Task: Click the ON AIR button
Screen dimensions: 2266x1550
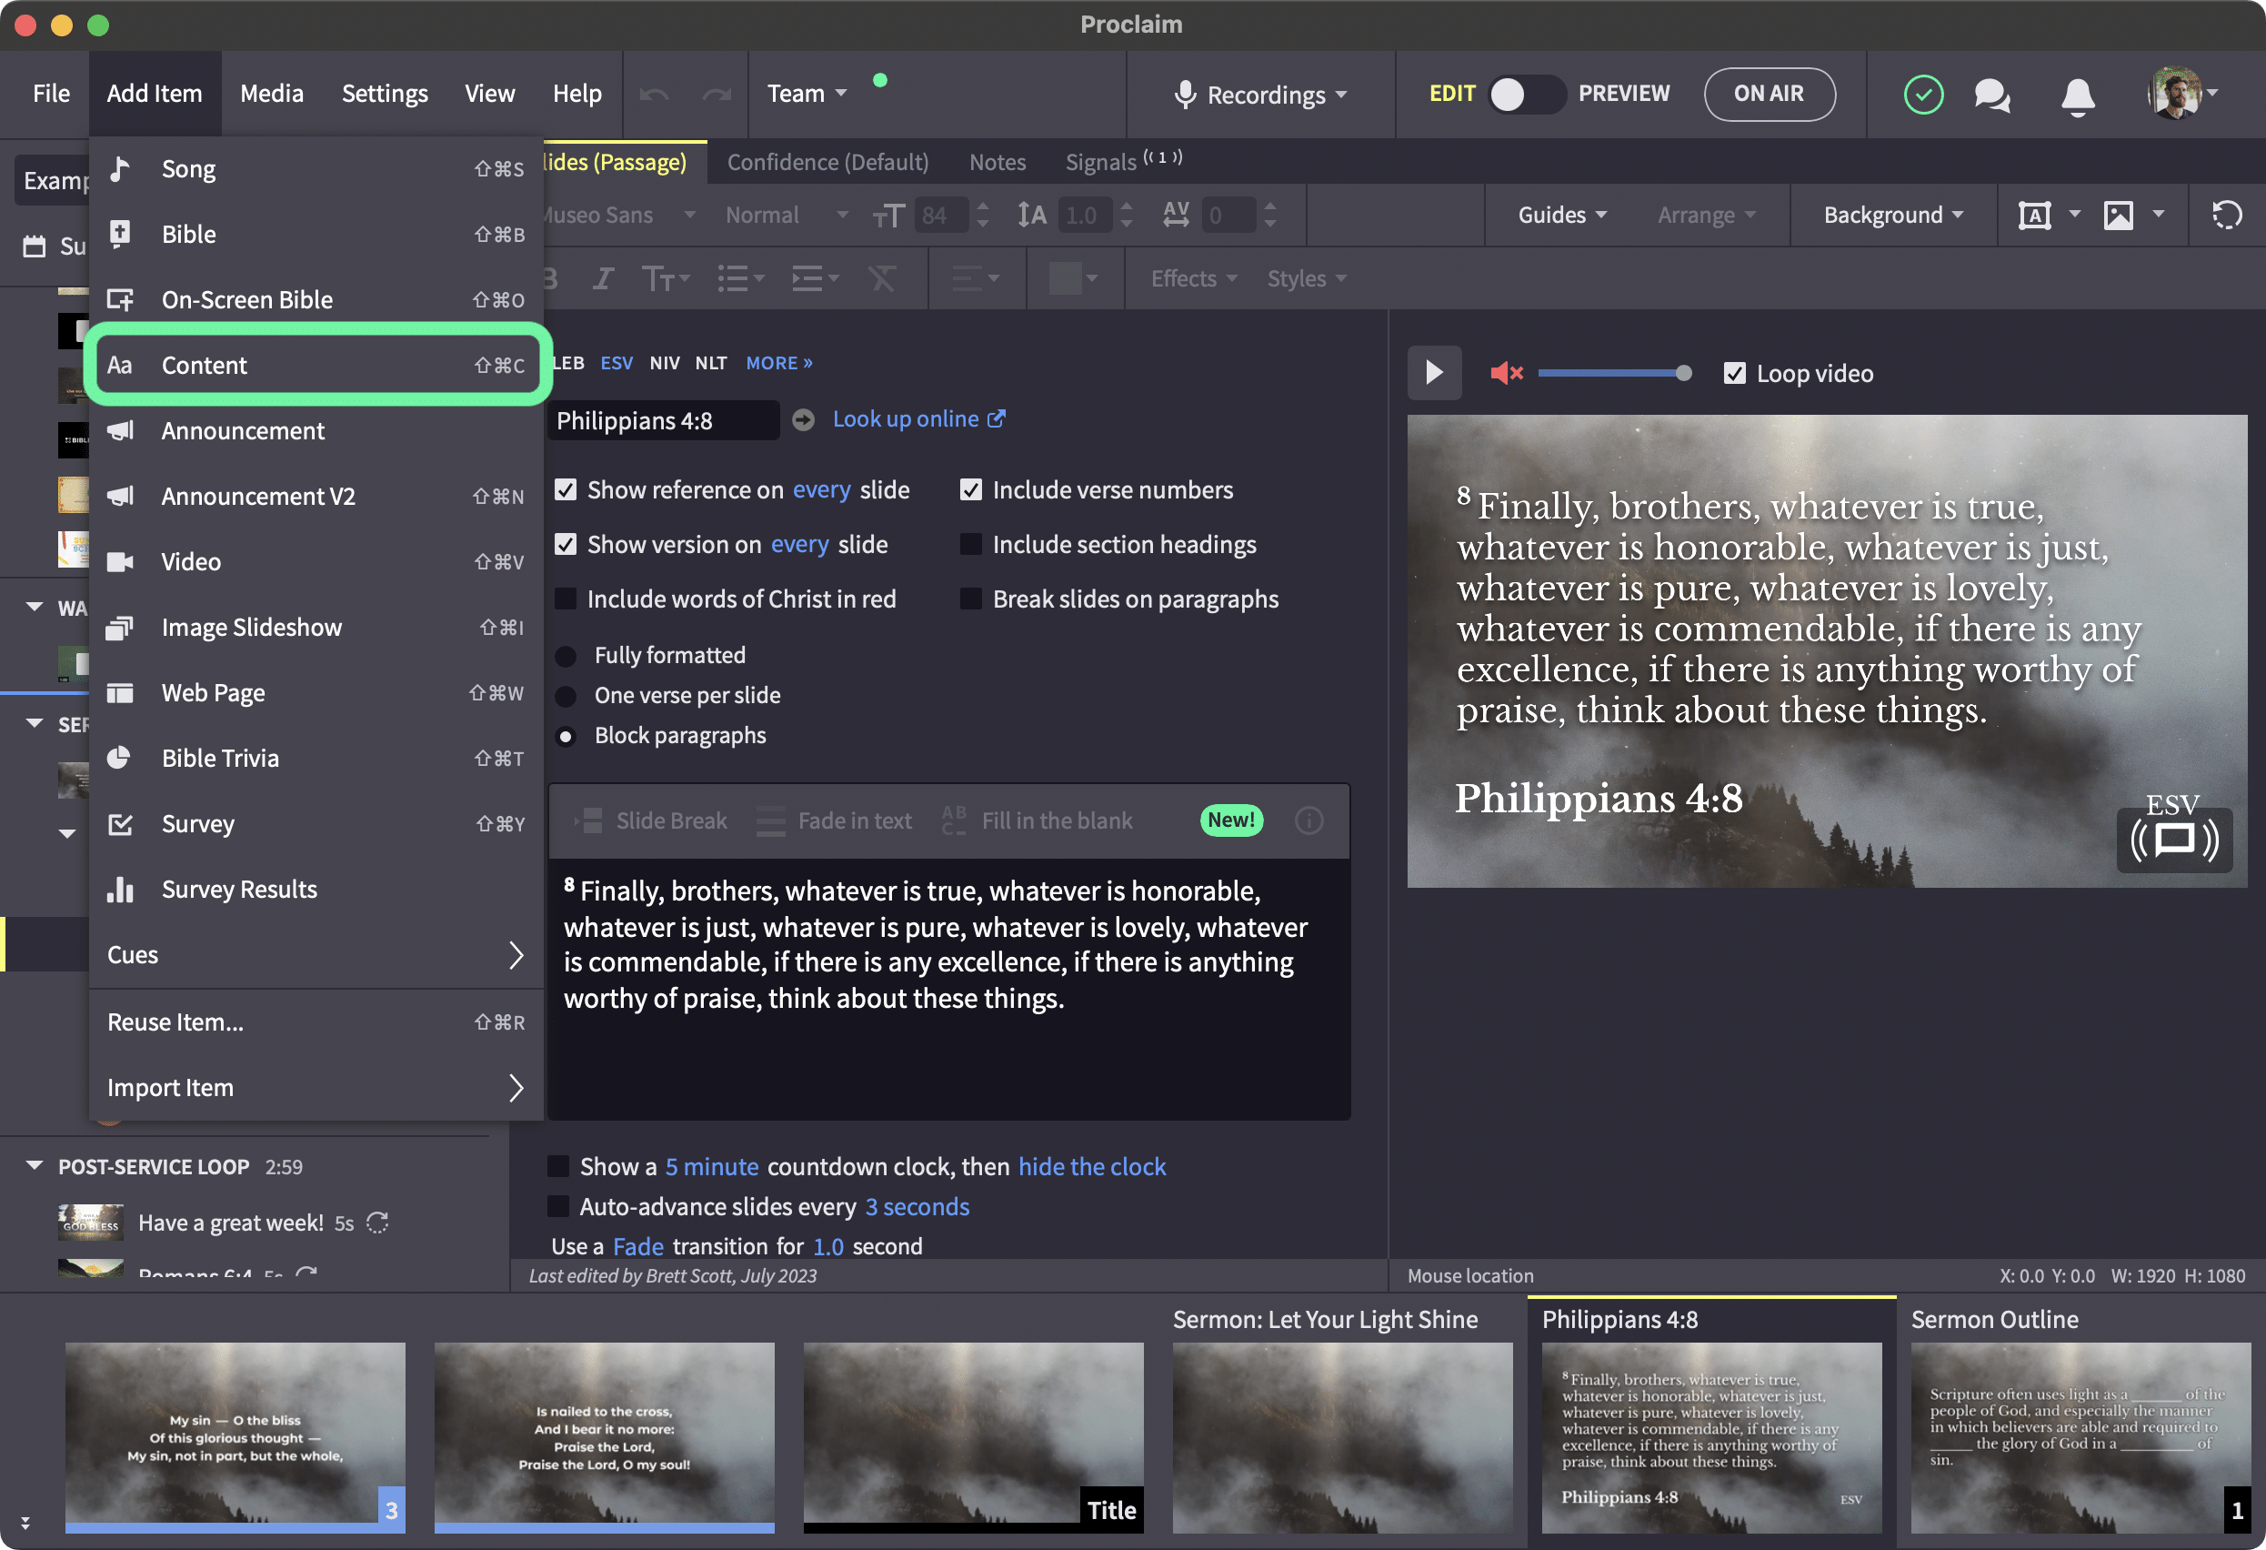Action: coord(1769,94)
